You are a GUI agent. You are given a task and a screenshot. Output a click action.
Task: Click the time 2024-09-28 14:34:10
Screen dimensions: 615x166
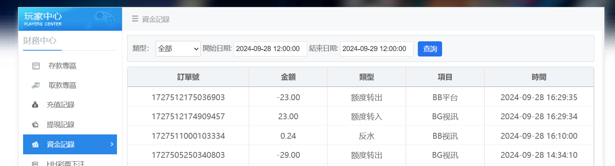click(539, 155)
